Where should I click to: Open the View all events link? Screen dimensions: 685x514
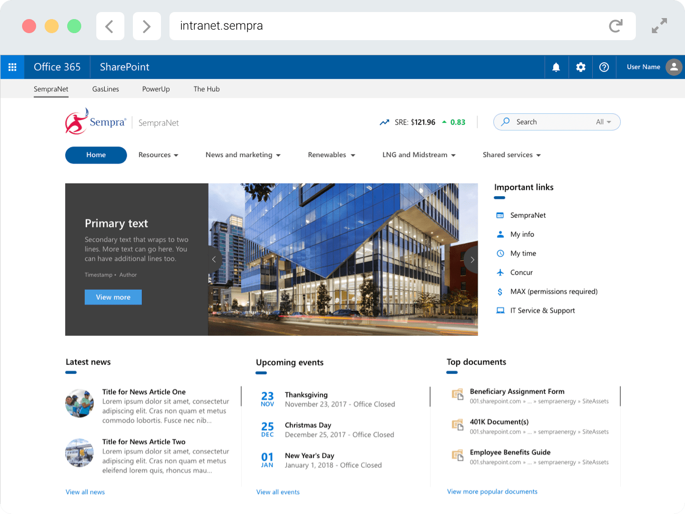coord(278,492)
